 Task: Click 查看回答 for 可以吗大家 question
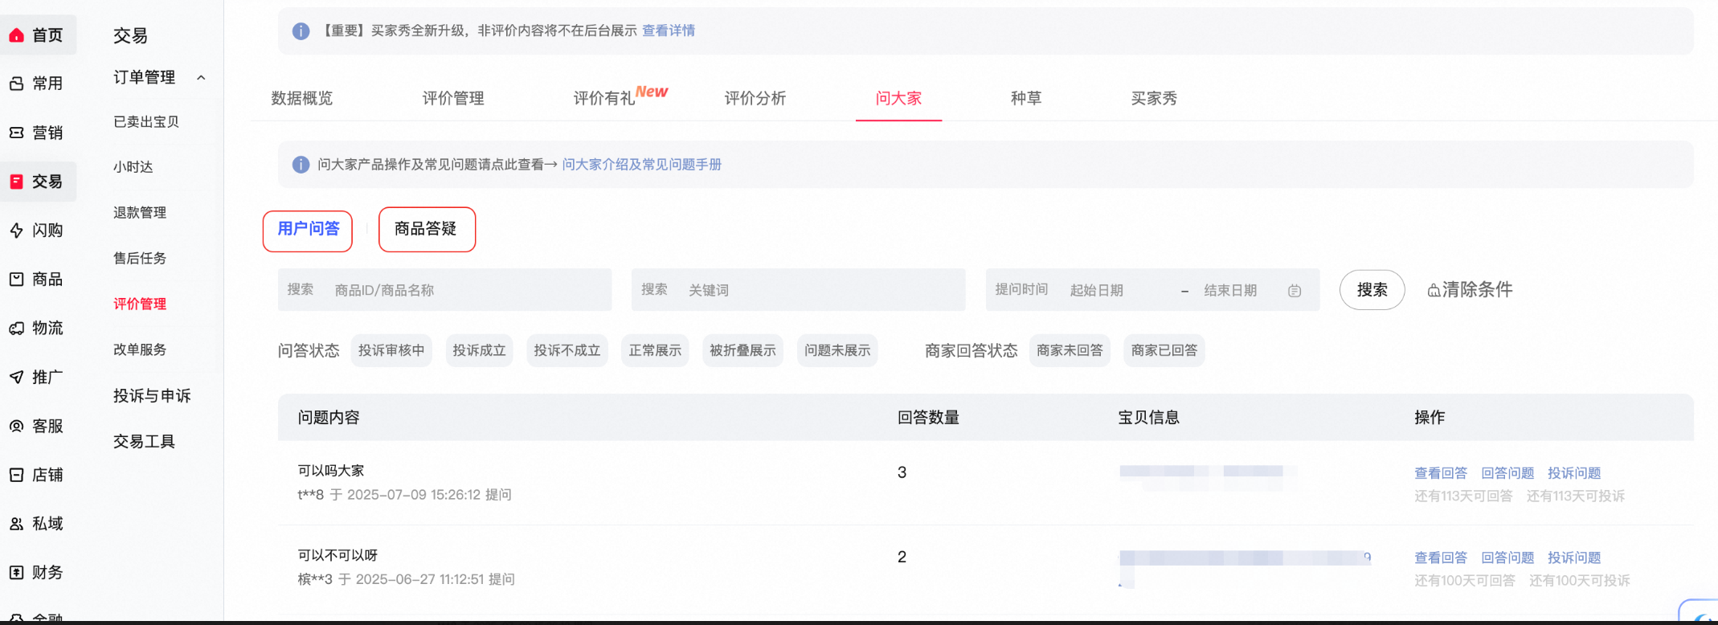point(1441,473)
